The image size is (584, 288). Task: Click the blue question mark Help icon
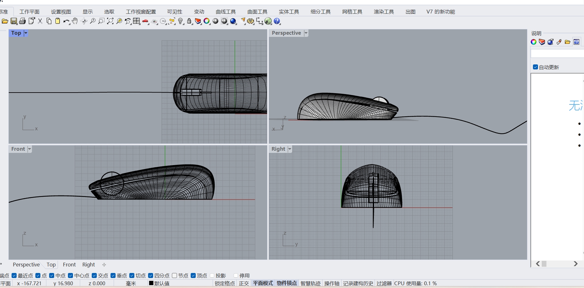pyautogui.click(x=277, y=21)
